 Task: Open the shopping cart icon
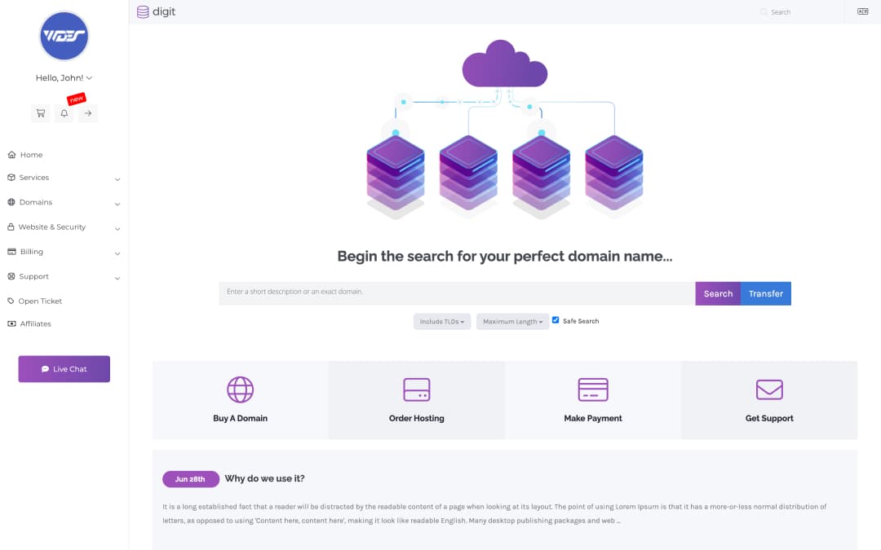pyautogui.click(x=41, y=113)
